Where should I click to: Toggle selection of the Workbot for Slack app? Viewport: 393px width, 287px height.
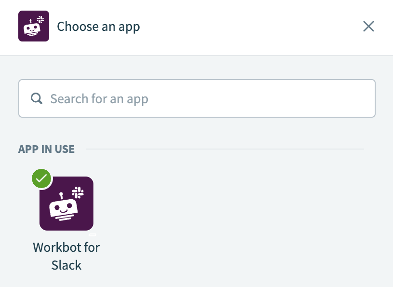pyautogui.click(x=66, y=204)
